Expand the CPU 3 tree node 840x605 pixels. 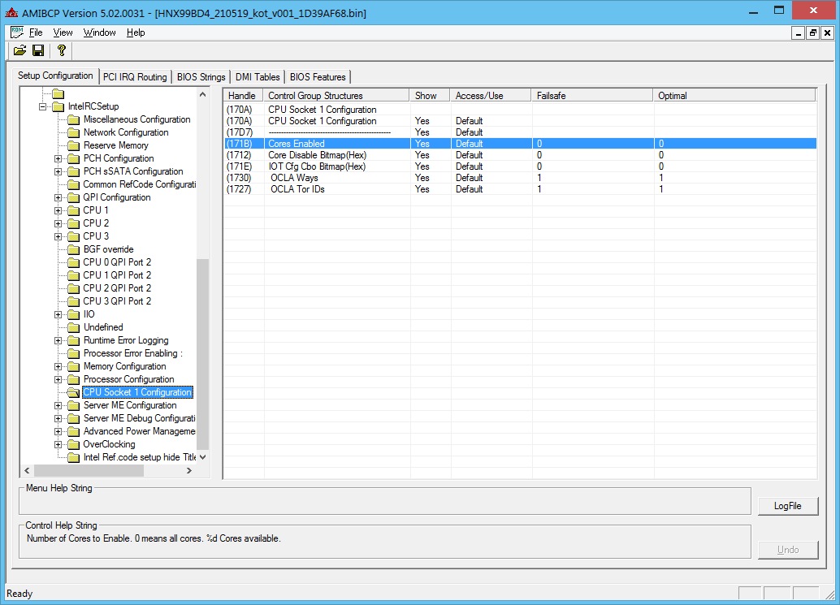58,236
